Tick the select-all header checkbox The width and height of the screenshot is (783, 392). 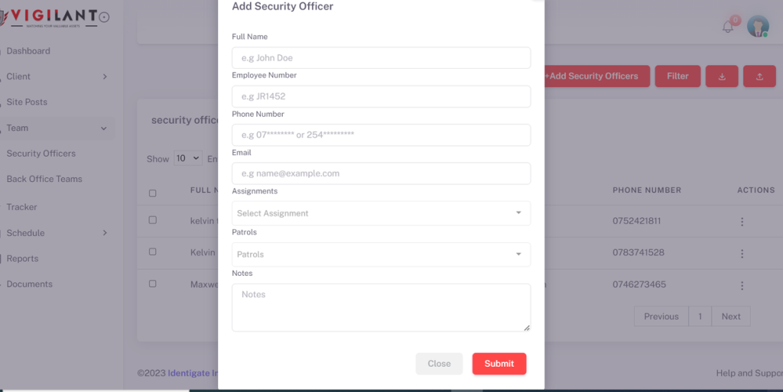(x=153, y=193)
